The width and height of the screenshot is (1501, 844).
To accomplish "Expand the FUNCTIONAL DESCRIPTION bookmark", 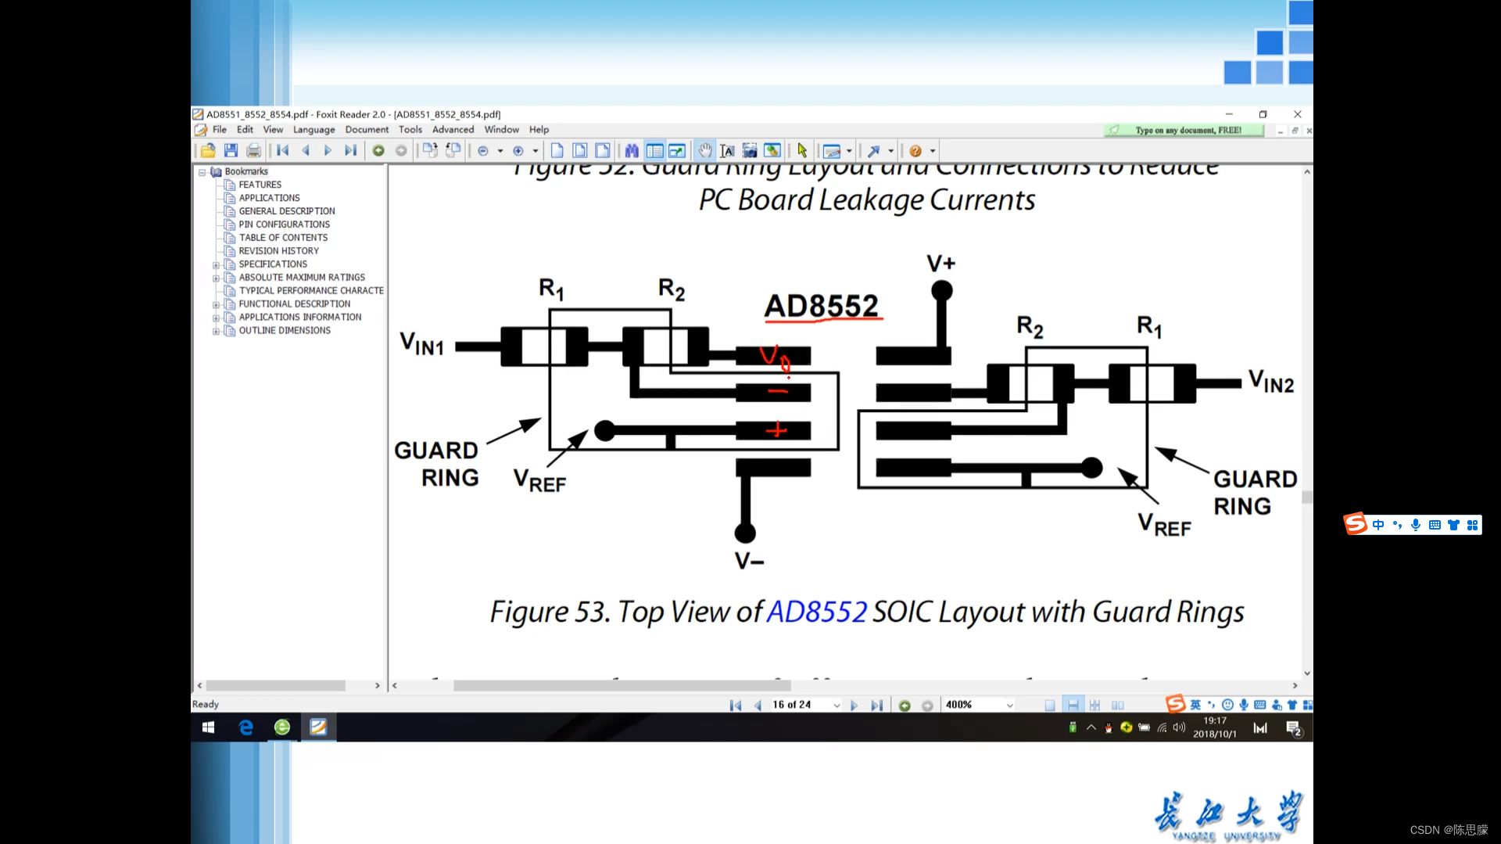I will point(216,304).
